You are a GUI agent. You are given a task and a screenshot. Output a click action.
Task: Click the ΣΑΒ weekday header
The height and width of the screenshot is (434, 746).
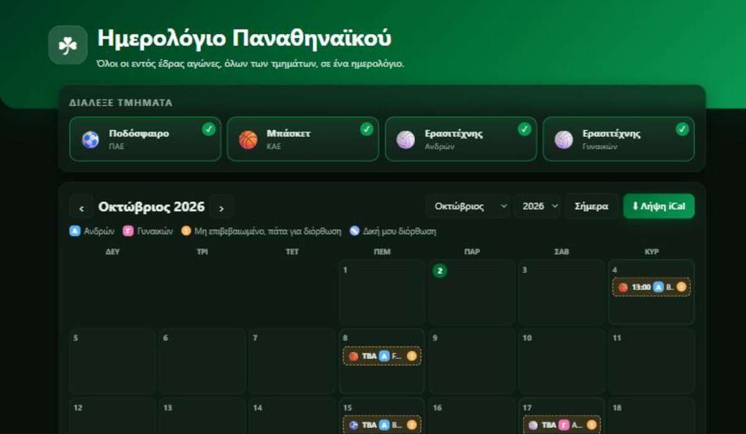562,251
